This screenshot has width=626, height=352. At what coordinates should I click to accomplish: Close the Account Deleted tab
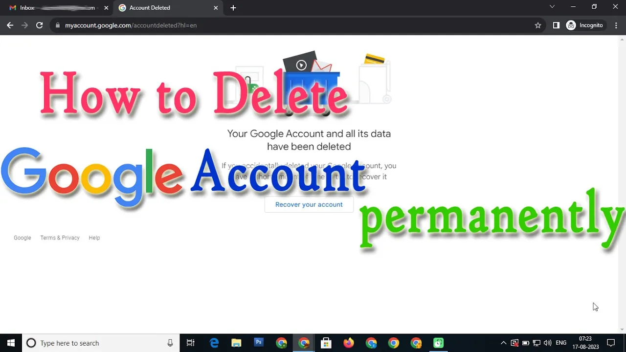216,8
